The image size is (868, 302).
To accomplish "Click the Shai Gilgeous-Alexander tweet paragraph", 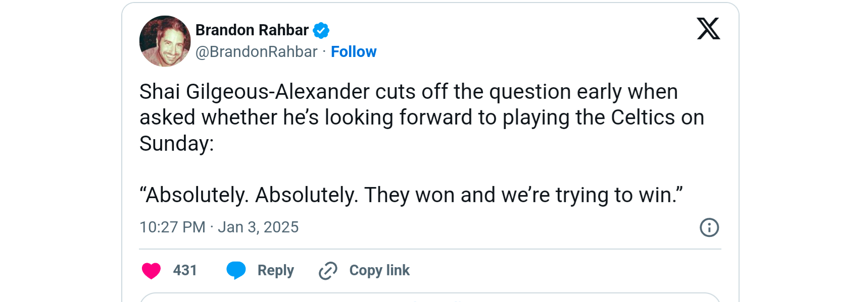I will coord(408,92).
